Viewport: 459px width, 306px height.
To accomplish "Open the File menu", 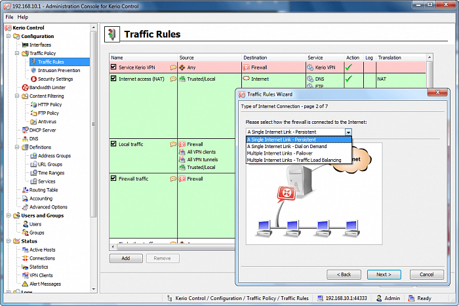I will click(9, 17).
